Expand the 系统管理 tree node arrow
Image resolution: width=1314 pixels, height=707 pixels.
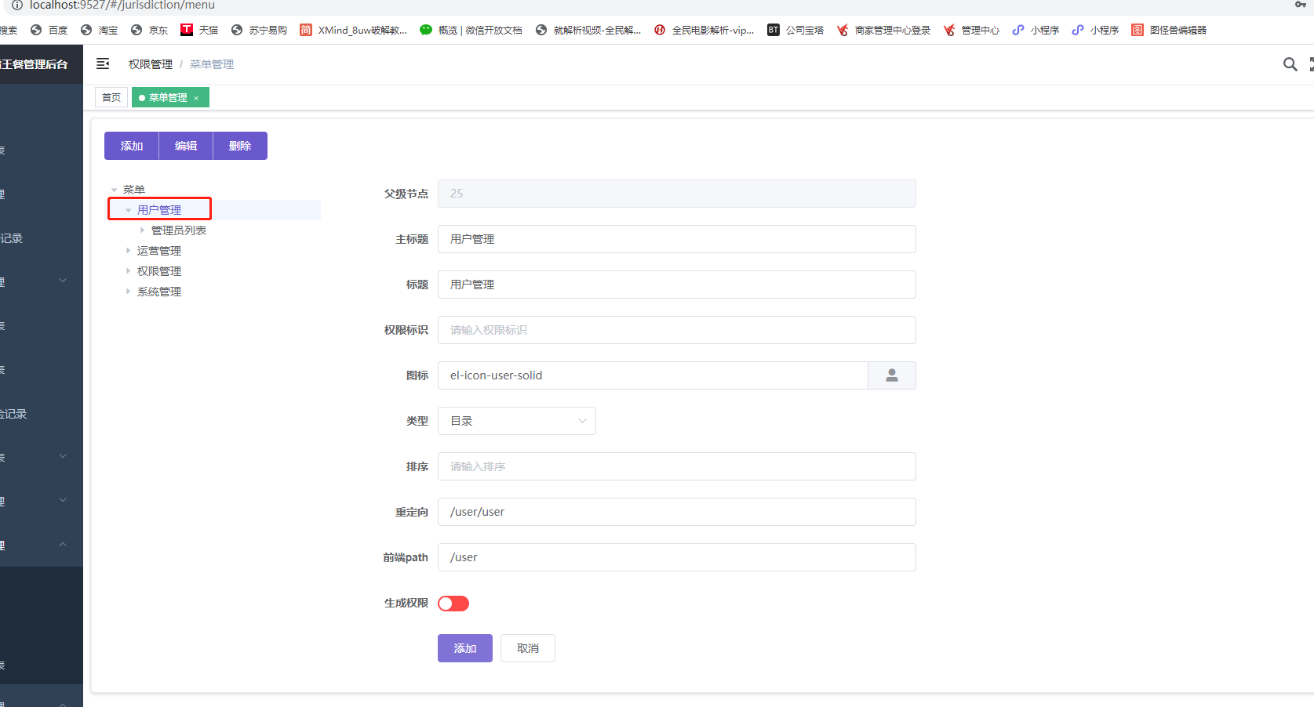point(128,292)
